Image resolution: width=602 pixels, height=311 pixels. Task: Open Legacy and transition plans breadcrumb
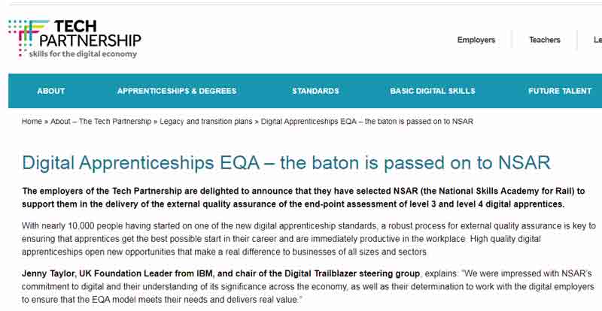pos(205,122)
